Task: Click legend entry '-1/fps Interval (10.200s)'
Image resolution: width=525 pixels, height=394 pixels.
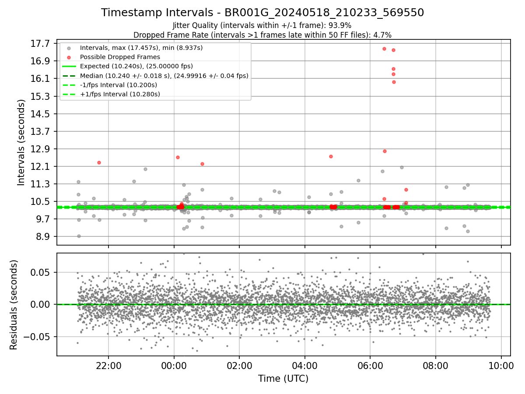Action: click(119, 85)
